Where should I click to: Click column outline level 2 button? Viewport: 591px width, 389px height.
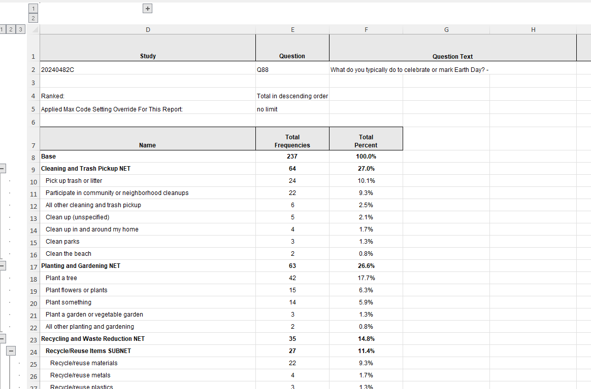pyautogui.click(x=34, y=18)
